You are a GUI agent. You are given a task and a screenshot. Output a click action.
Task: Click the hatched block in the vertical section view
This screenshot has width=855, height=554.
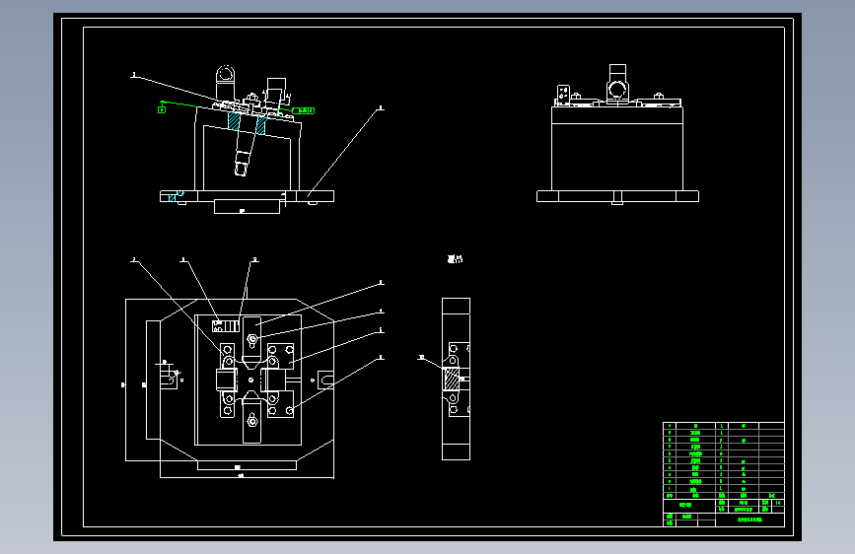pos(452,379)
